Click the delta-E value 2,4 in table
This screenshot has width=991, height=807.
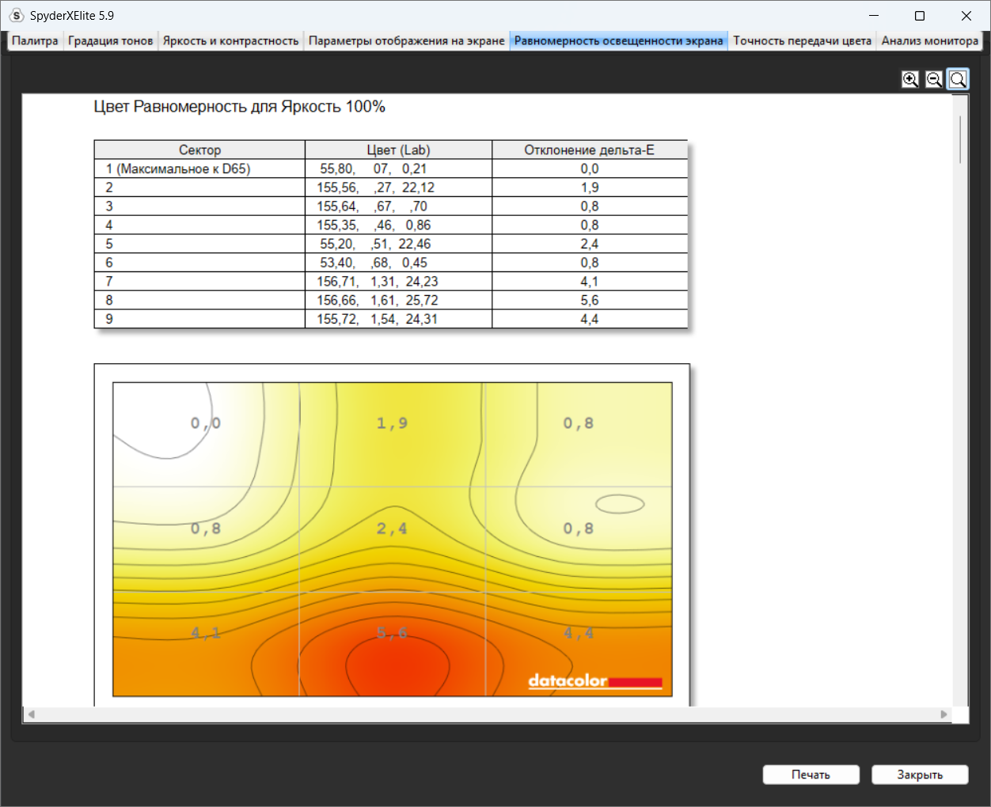pyautogui.click(x=590, y=244)
